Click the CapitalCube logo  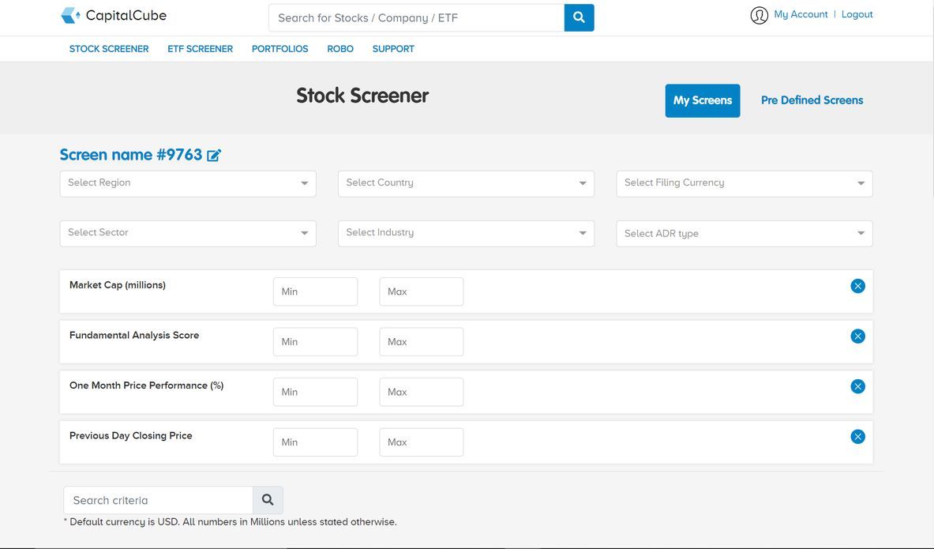(114, 16)
